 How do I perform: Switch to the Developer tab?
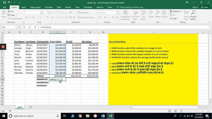[88, 7]
